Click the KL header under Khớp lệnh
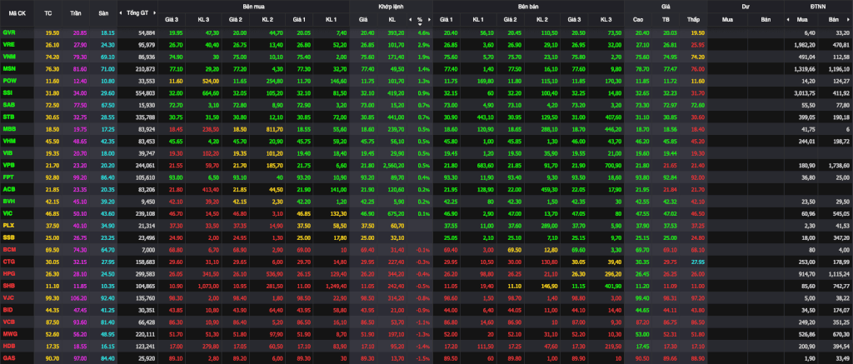This screenshot has width=853, height=364. coord(392,20)
